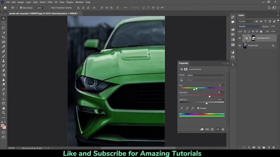
Task: Select the Eraser tool
Action: (3, 70)
